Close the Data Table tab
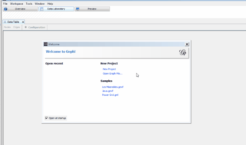 click(23, 22)
